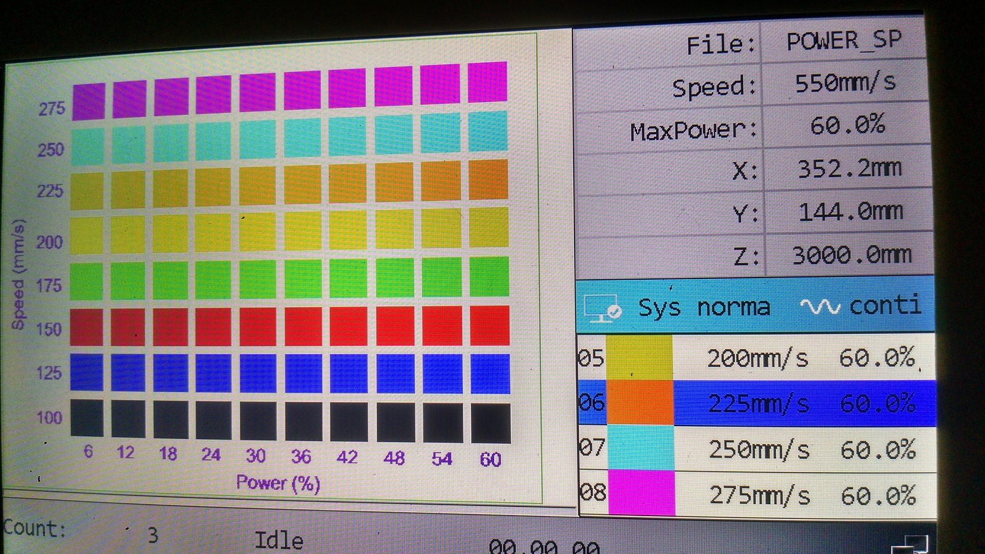
Task: Click the checkmark badge on the monitor icon
Action: (613, 313)
